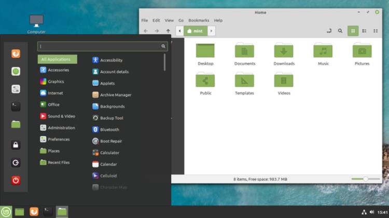Viewport: 389px width, 218px height.
Task: Open the View menu
Action: click(169, 20)
